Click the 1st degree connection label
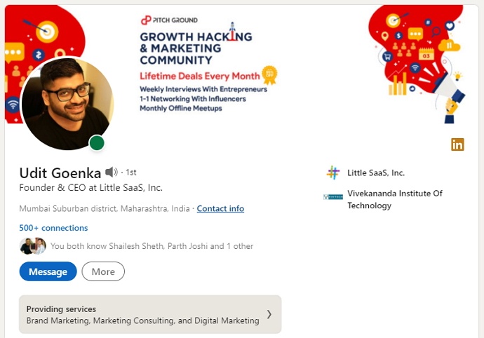The height and width of the screenshot is (338, 484). click(x=131, y=173)
